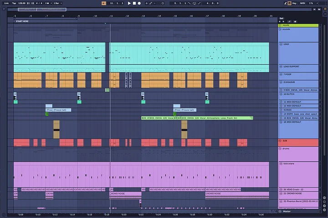The height and width of the screenshot is (218, 328).
Task: Click the Set locator button
Action: pyautogui.click(x=282, y=18)
